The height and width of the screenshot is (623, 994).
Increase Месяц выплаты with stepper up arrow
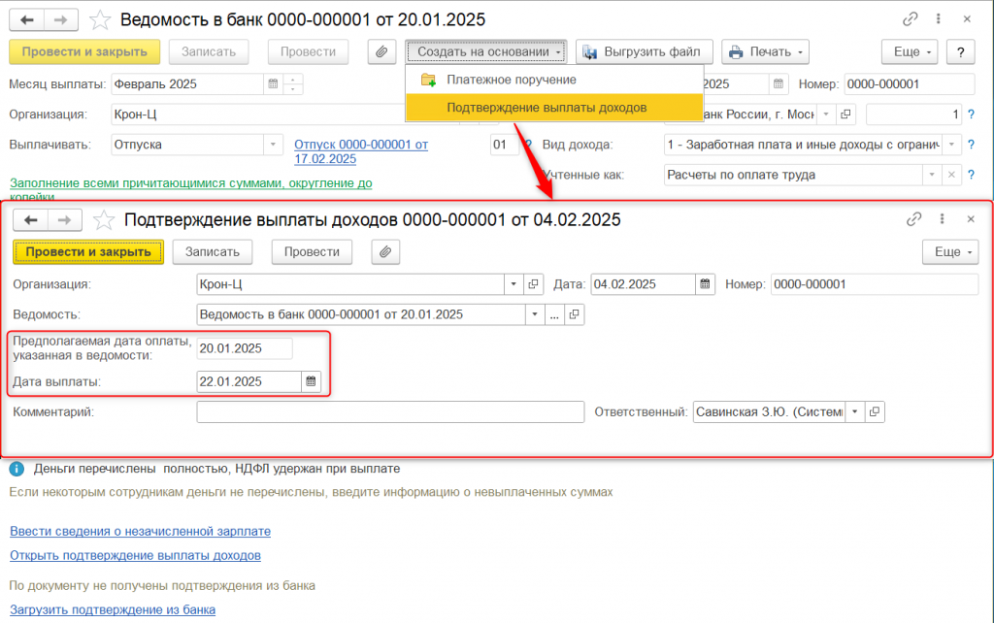tap(293, 80)
